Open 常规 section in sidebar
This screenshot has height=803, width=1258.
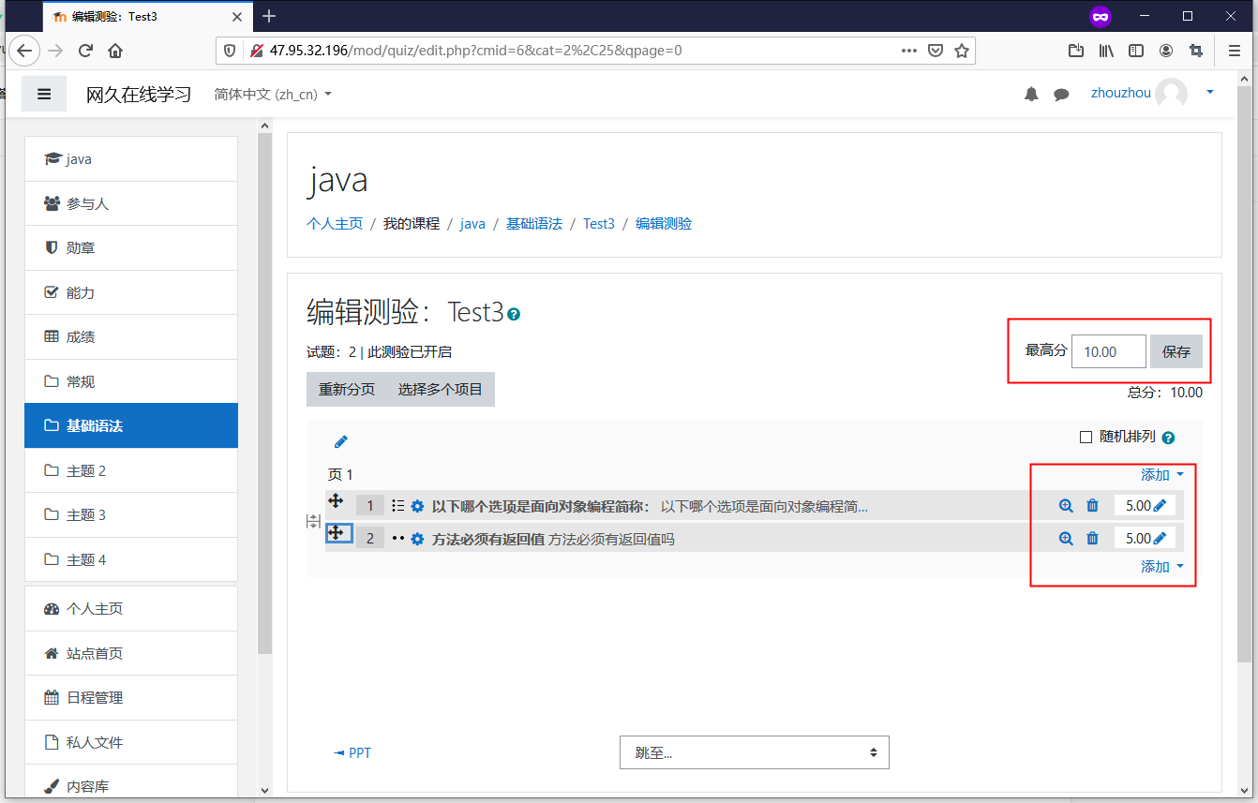(131, 381)
